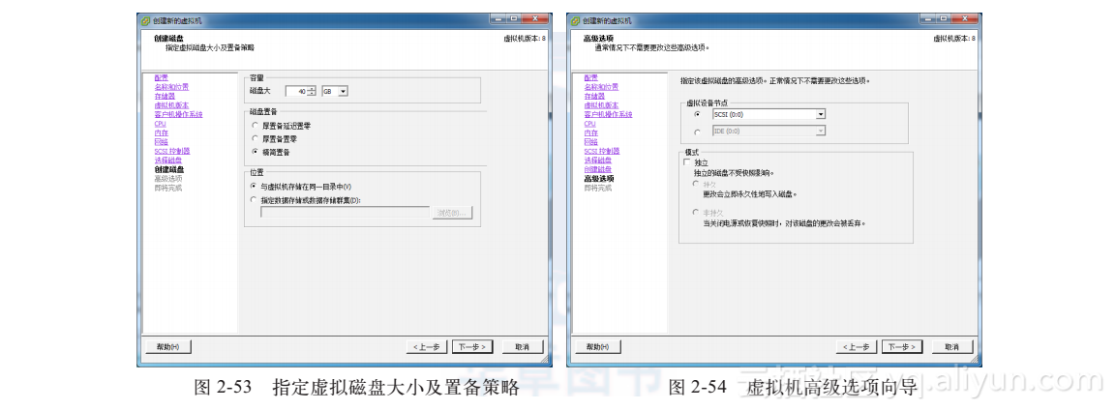The height and width of the screenshot is (410, 1115).
Task: Open SCSI 控制器 link in the 创建磁盘 window
Action: pyautogui.click(x=172, y=152)
